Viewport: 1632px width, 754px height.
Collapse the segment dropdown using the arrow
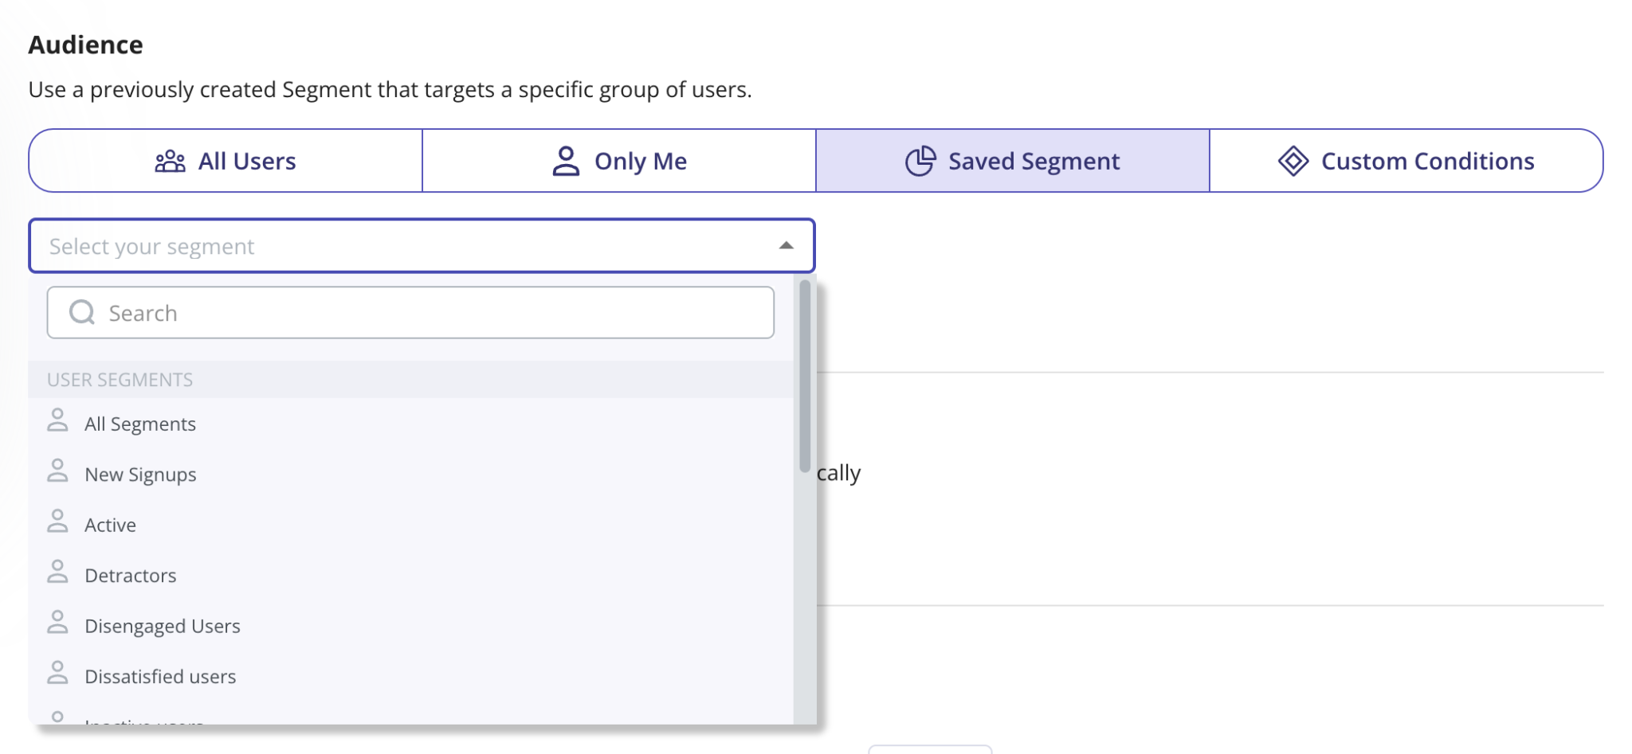tap(786, 246)
